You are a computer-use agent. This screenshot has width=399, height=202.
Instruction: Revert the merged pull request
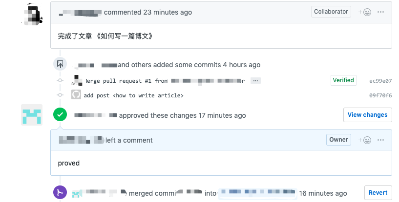(x=378, y=193)
